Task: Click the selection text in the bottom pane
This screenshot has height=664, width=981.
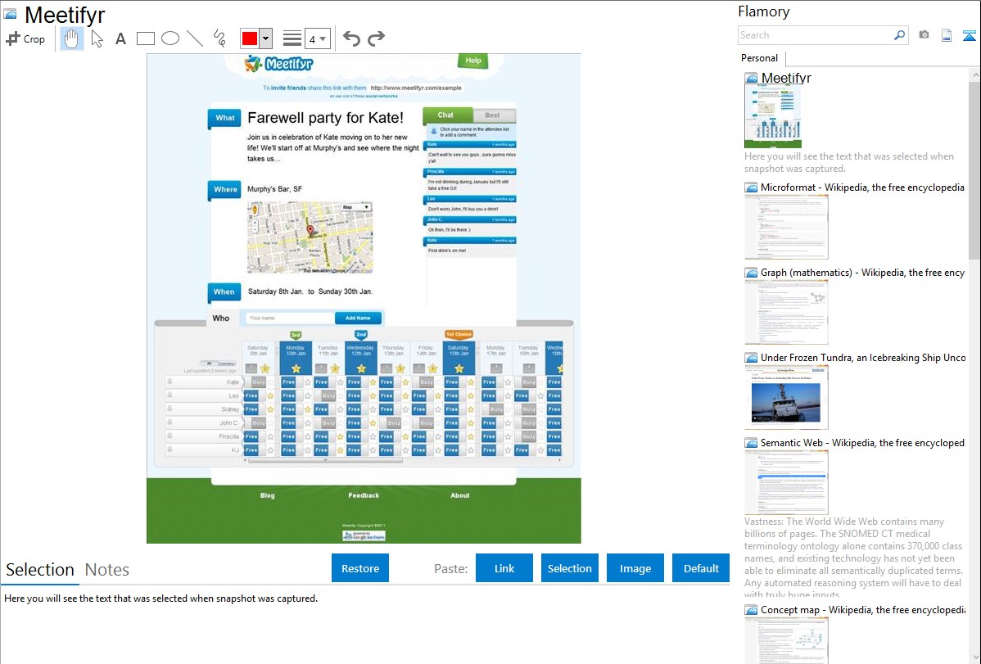Action: coord(160,599)
